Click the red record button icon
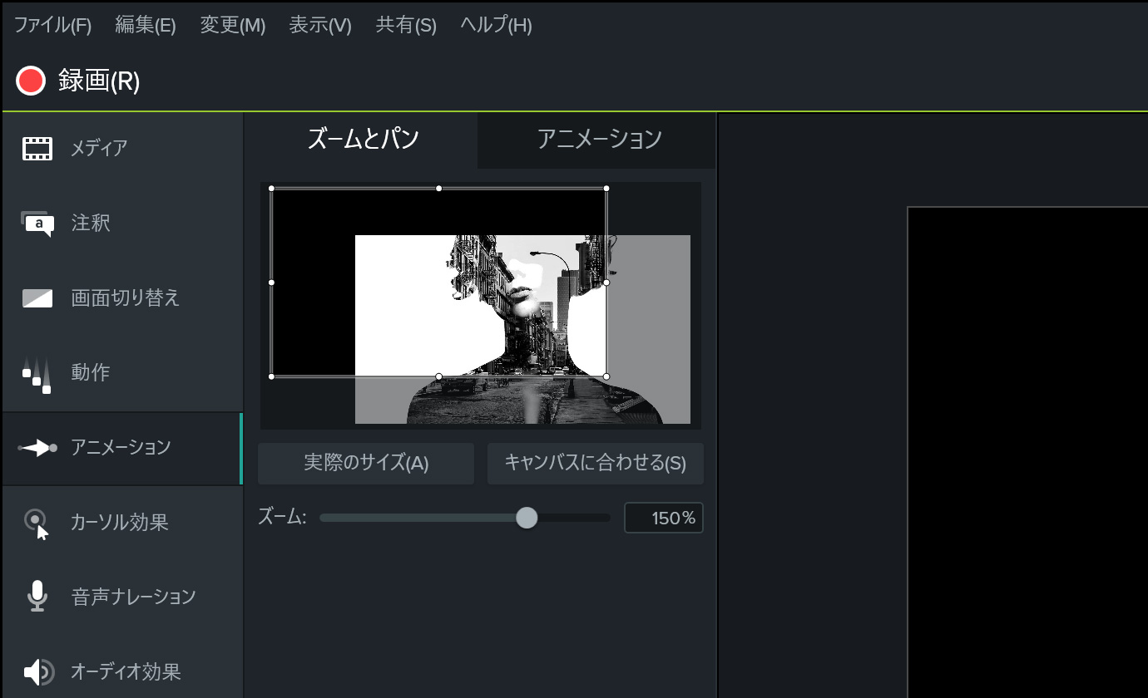Image resolution: width=1148 pixels, height=698 pixels. (31, 81)
